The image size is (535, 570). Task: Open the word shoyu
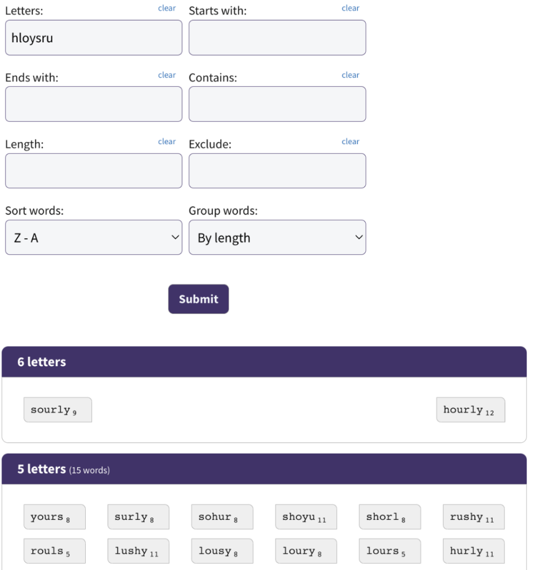(x=306, y=517)
